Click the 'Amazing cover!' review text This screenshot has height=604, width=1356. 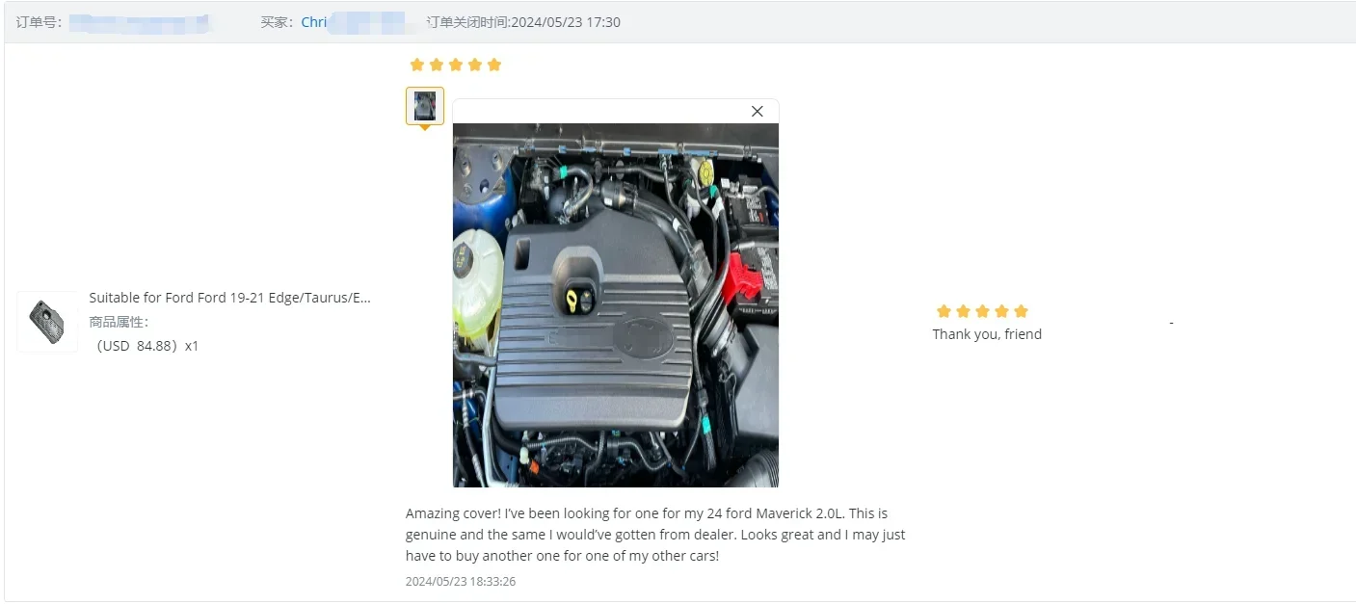[655, 535]
